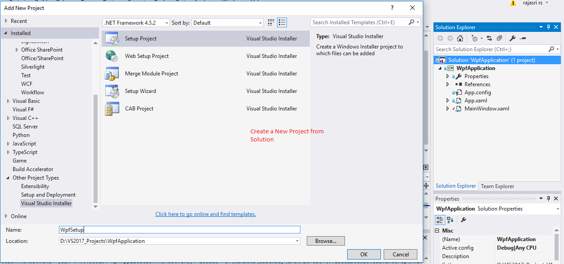Expand the Online templates node
The height and width of the screenshot is (264, 564).
point(6,216)
